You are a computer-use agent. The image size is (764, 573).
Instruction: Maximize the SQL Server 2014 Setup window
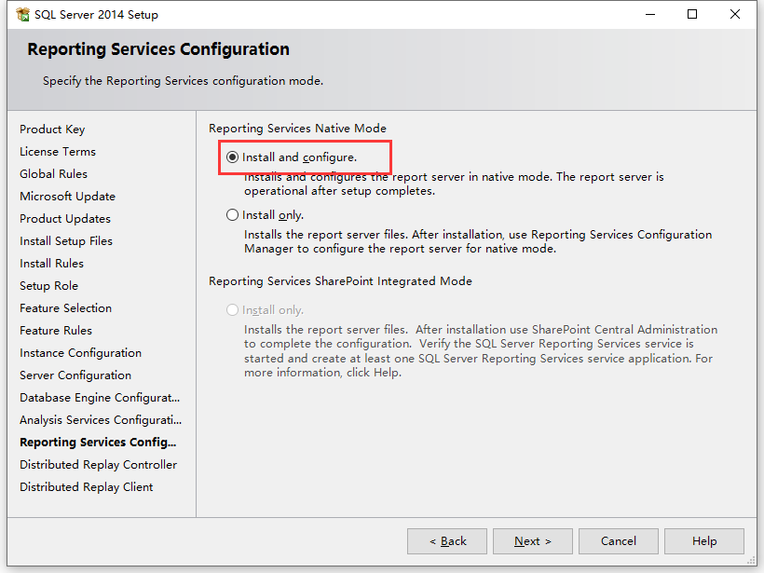click(x=692, y=15)
